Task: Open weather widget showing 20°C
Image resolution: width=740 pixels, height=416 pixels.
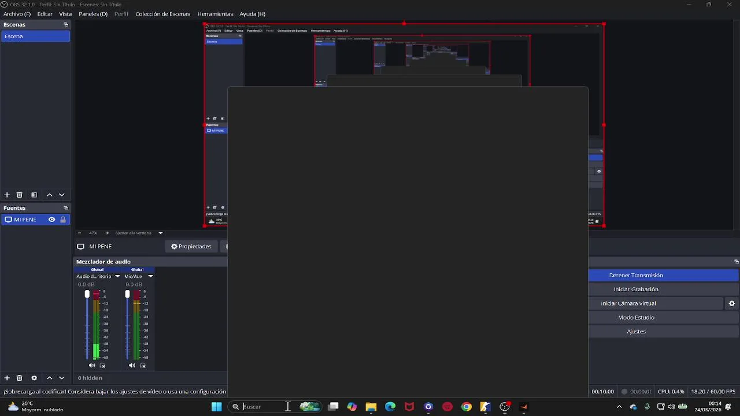Action: (35, 407)
